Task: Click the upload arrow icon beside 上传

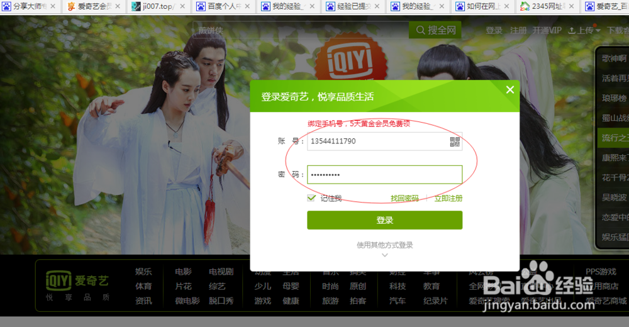Action: [572, 30]
